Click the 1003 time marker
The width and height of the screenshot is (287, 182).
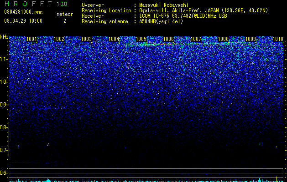point(86,39)
